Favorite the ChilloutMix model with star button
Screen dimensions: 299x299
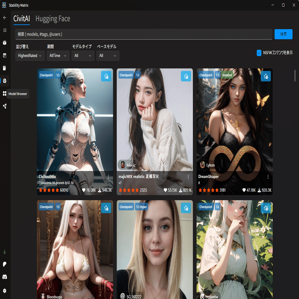106,76
